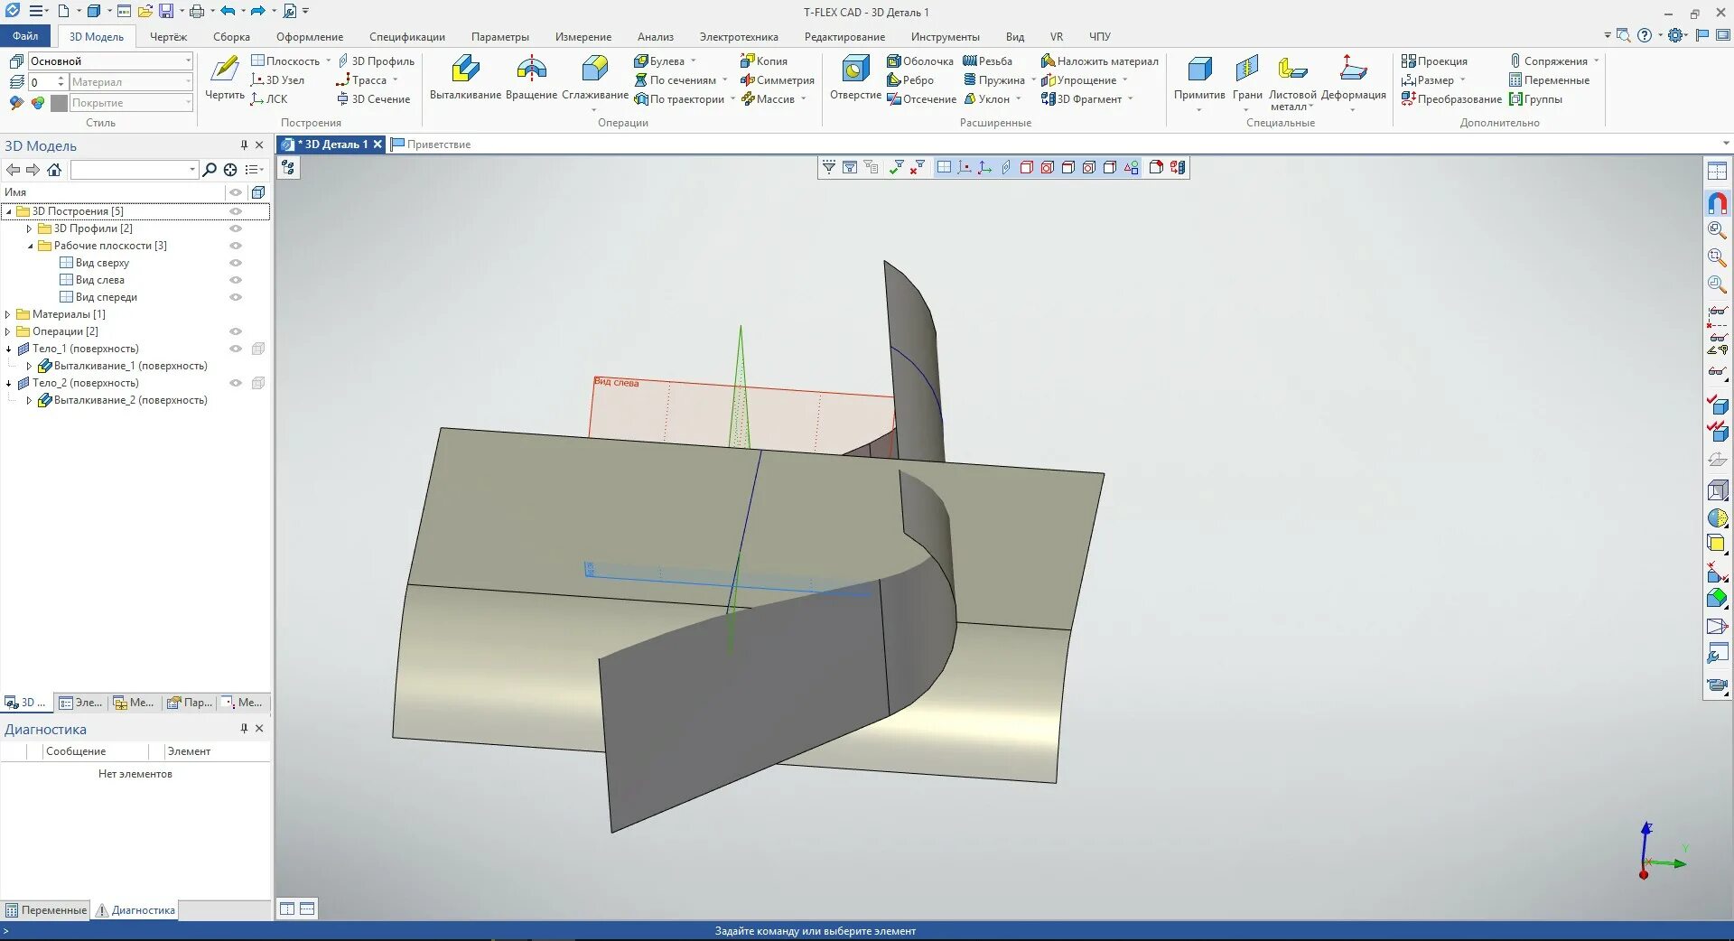
Task: Click the Уклон (Draft) tool
Action: [x=986, y=98]
